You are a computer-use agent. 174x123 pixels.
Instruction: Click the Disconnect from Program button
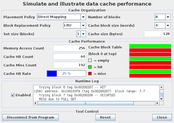(x=30, y=117)
